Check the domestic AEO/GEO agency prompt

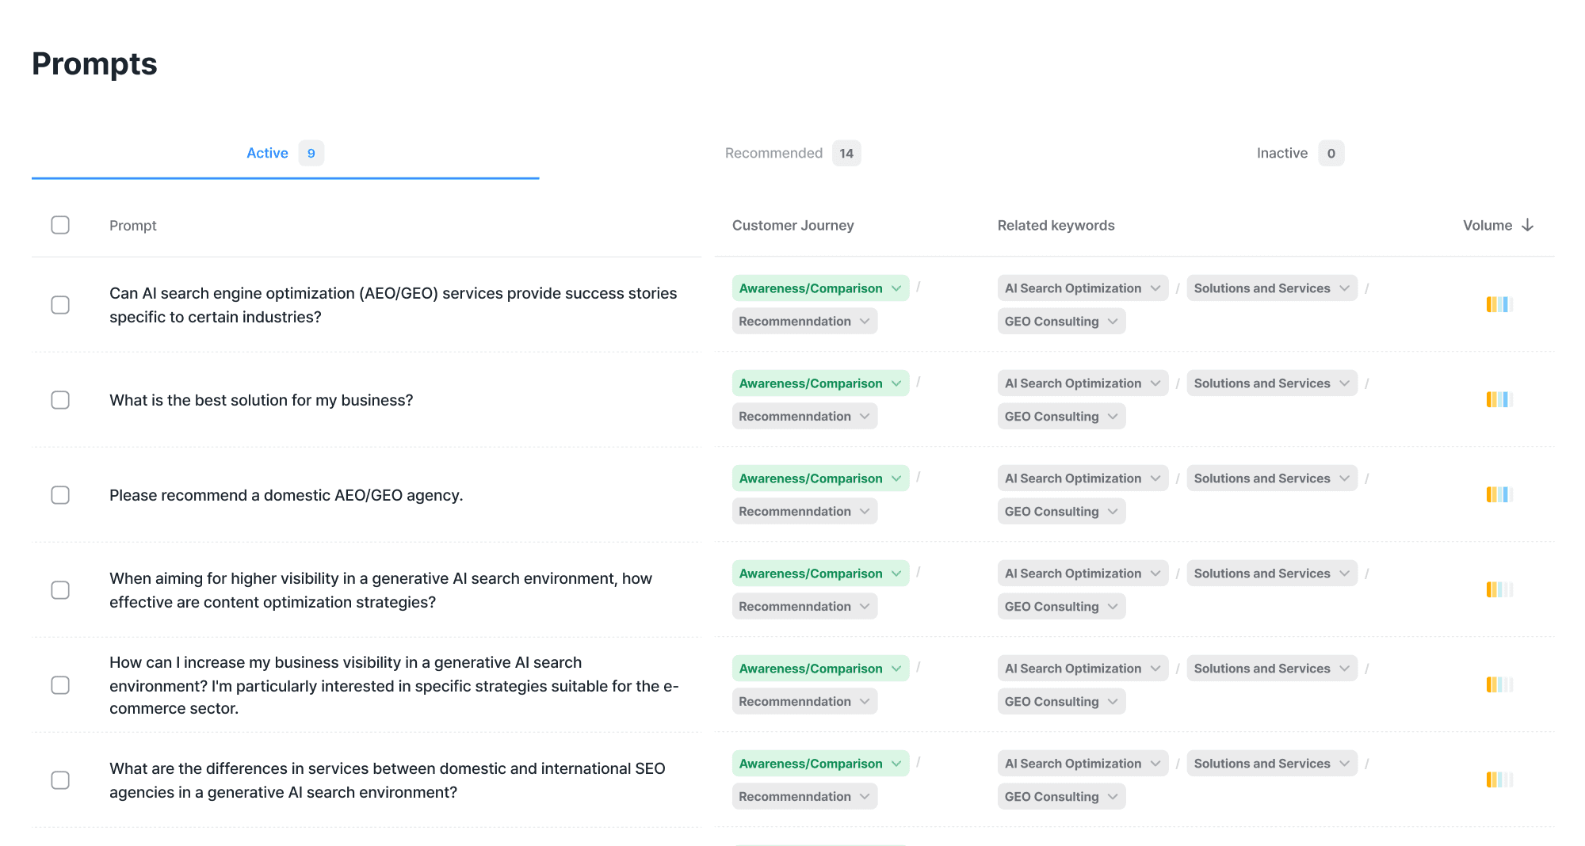(x=60, y=494)
